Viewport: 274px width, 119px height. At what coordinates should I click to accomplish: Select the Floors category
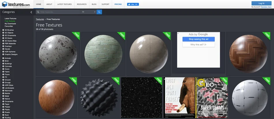7,74
